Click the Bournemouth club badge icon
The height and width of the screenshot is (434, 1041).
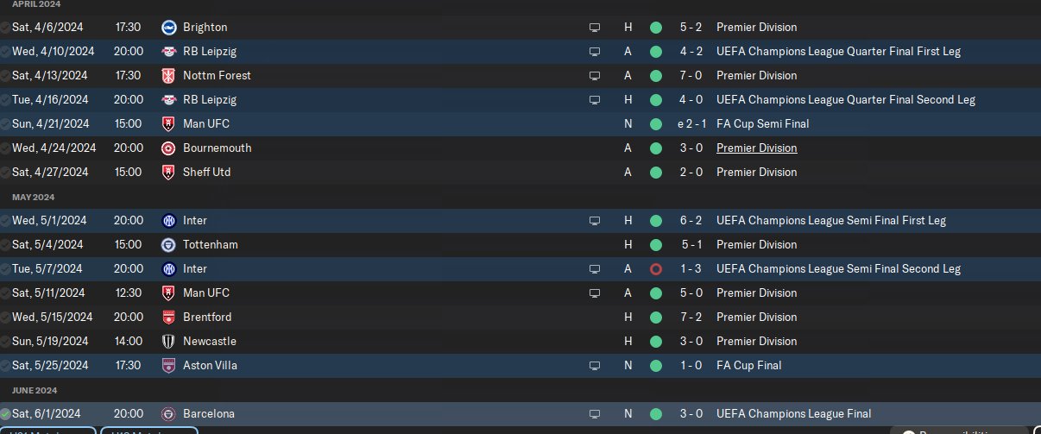(x=168, y=148)
